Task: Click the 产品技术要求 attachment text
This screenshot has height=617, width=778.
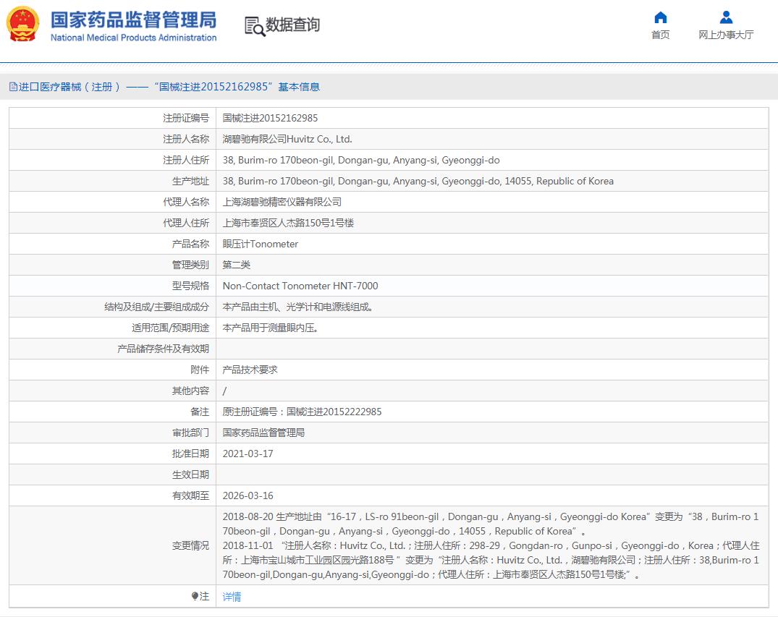Action: (250, 370)
